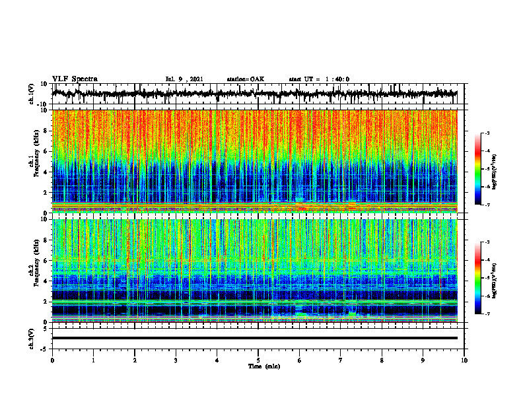The height and width of the screenshot is (404, 523).
Task: Click the ch.1(V) axis label
Action: click(x=32, y=94)
